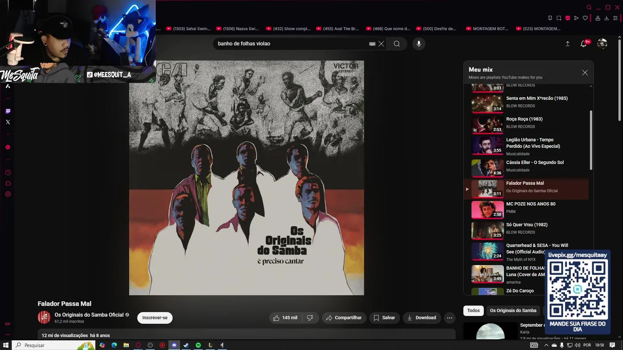The width and height of the screenshot is (623, 350).
Task: Clear the search box with the X icon
Action: point(381,44)
